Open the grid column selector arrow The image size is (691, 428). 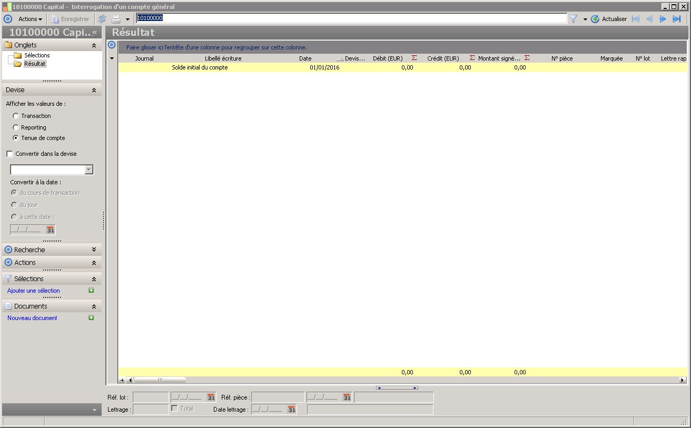[112, 58]
